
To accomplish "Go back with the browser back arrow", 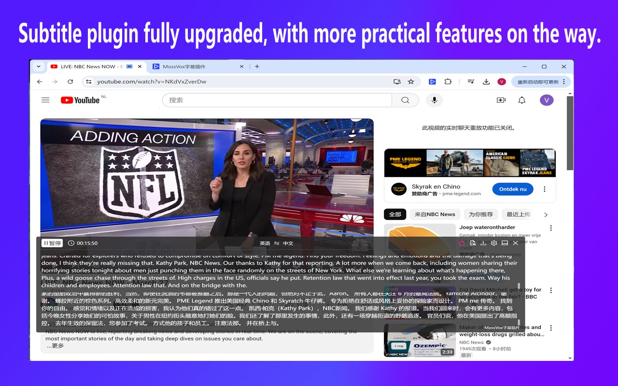I will coord(40,82).
